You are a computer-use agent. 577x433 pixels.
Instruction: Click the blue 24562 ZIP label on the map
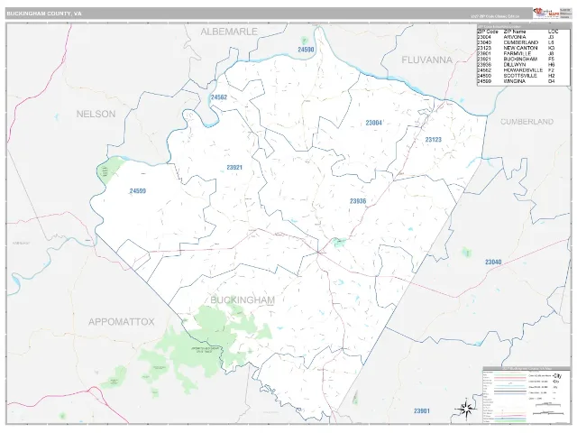pyautogui.click(x=219, y=97)
